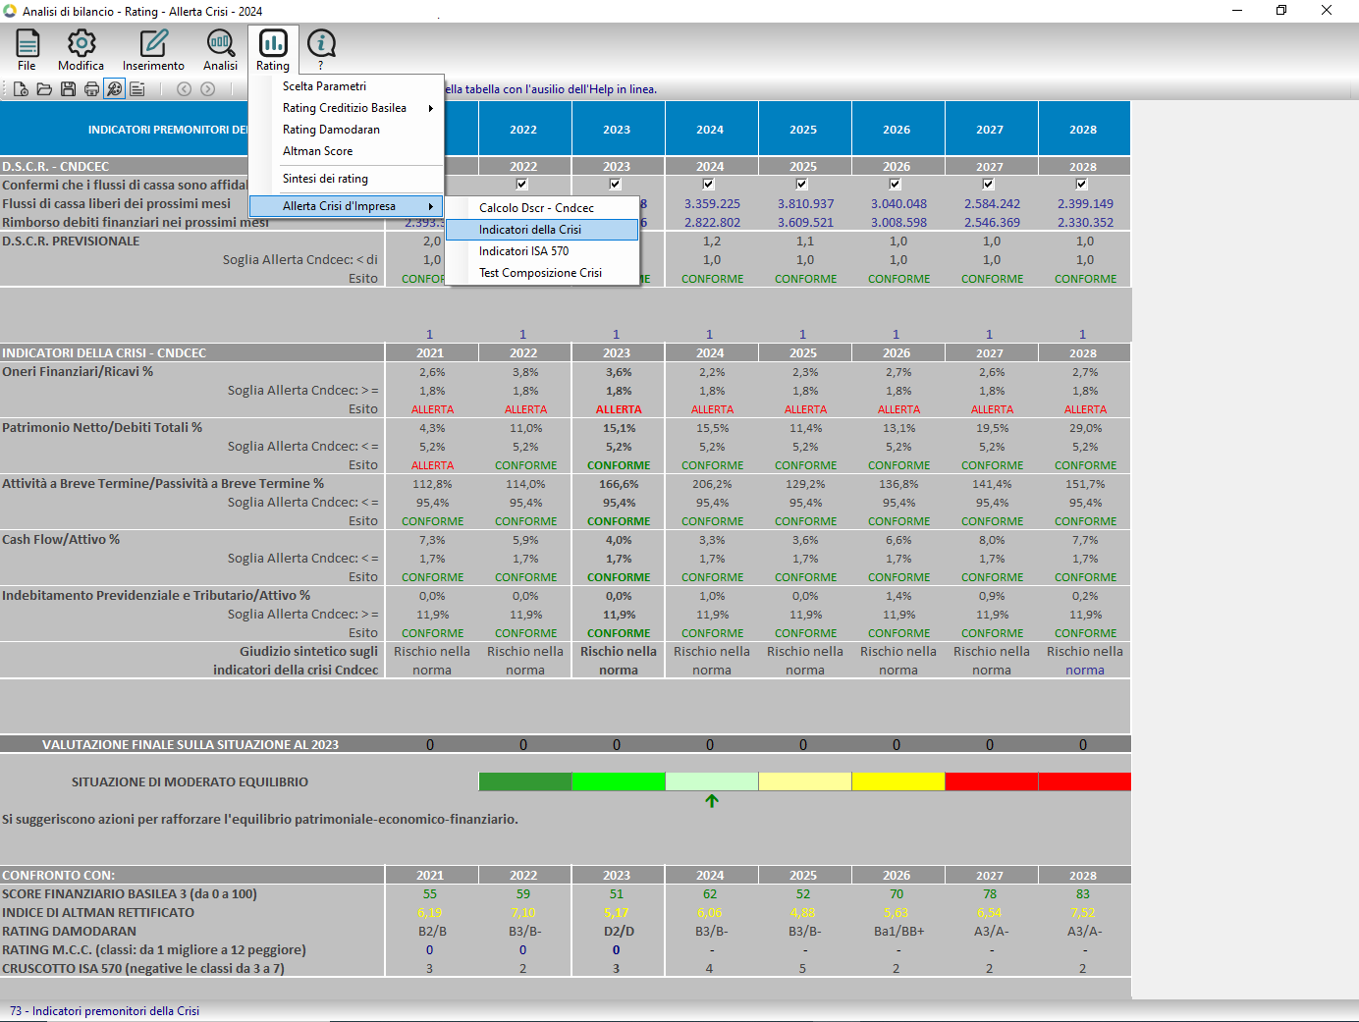
Task: Choose Indicatori ISA 570 submenu item
Action: tap(542, 251)
